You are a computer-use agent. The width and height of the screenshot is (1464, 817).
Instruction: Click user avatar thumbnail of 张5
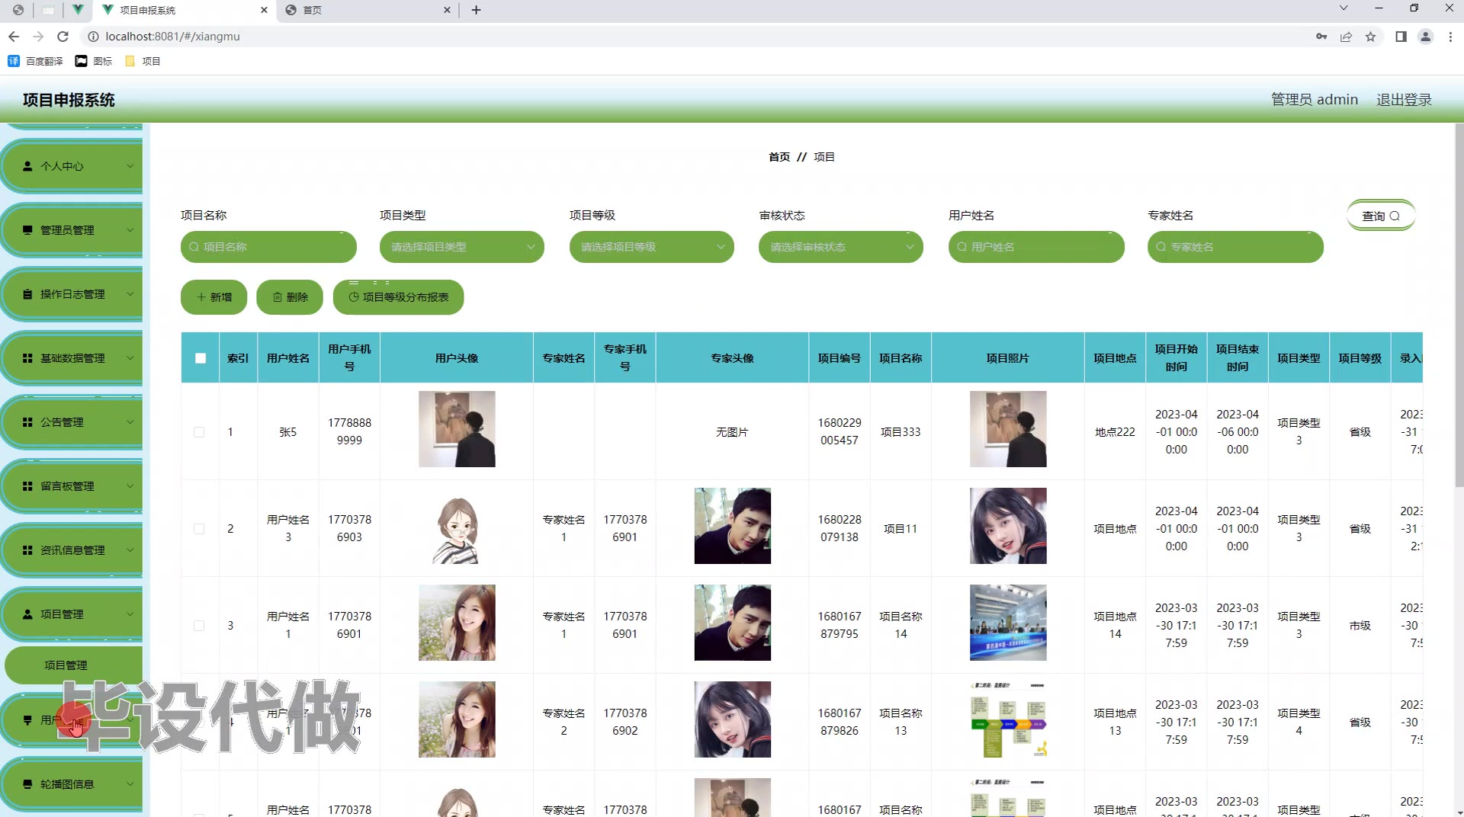[457, 429]
